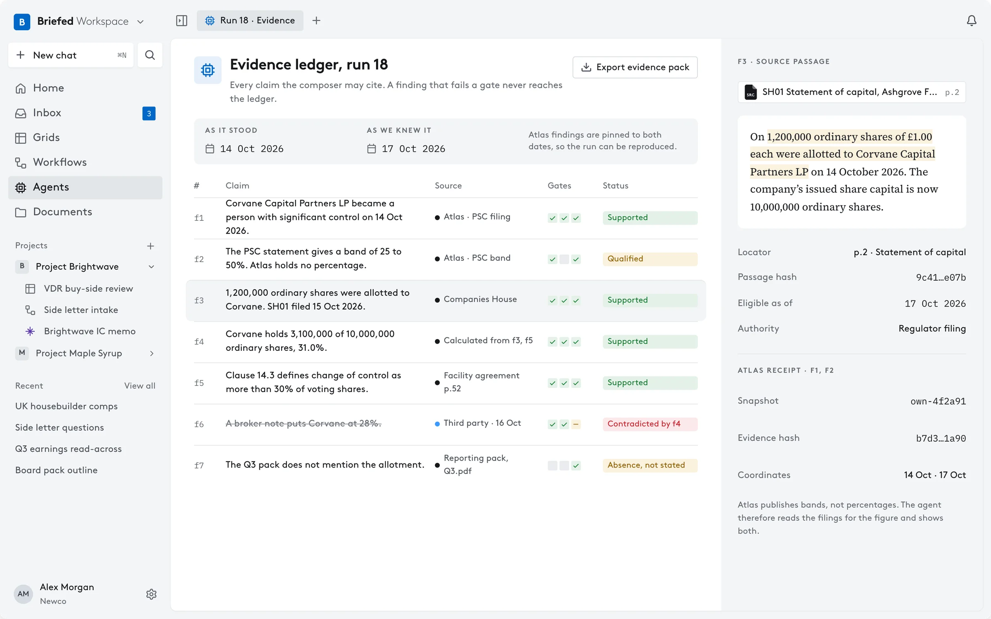Screen dimensions: 991x619
Task: Go to Home
Action: pyautogui.click(x=85, y=88)
